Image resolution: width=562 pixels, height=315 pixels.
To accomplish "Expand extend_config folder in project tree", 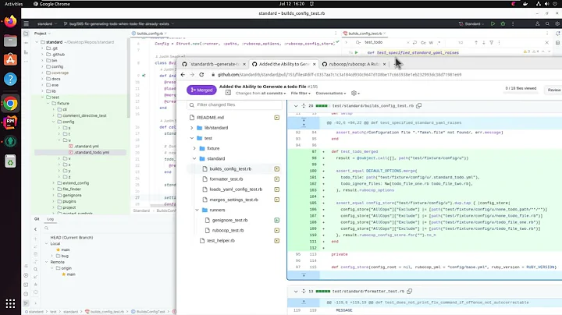I will pos(54,183).
